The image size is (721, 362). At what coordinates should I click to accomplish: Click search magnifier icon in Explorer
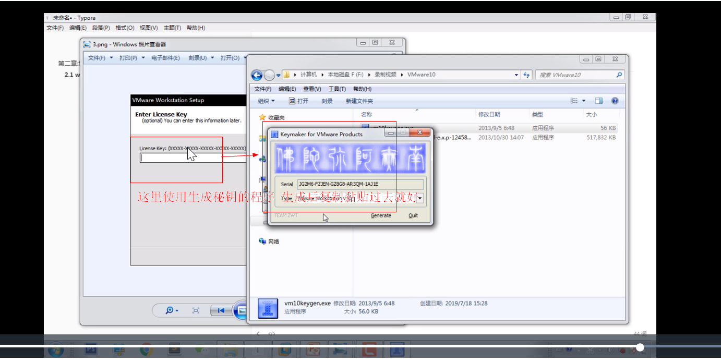pyautogui.click(x=619, y=75)
